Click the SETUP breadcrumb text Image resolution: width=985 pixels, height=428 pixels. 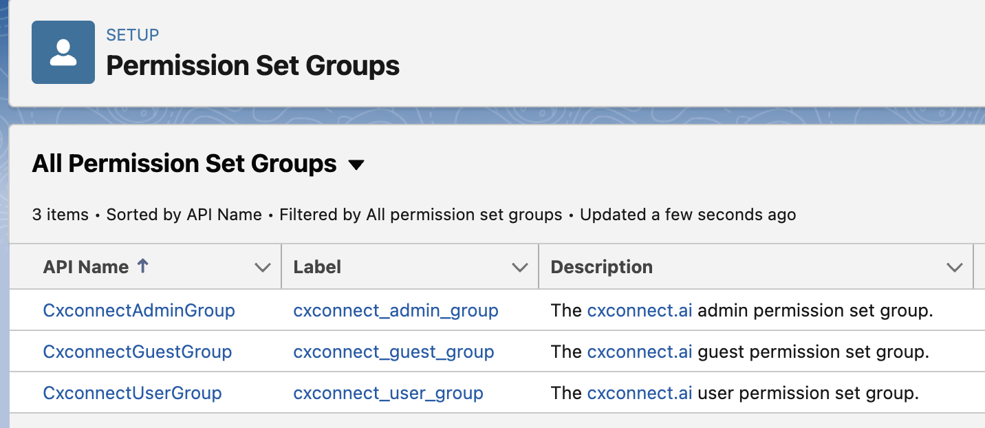tap(133, 34)
